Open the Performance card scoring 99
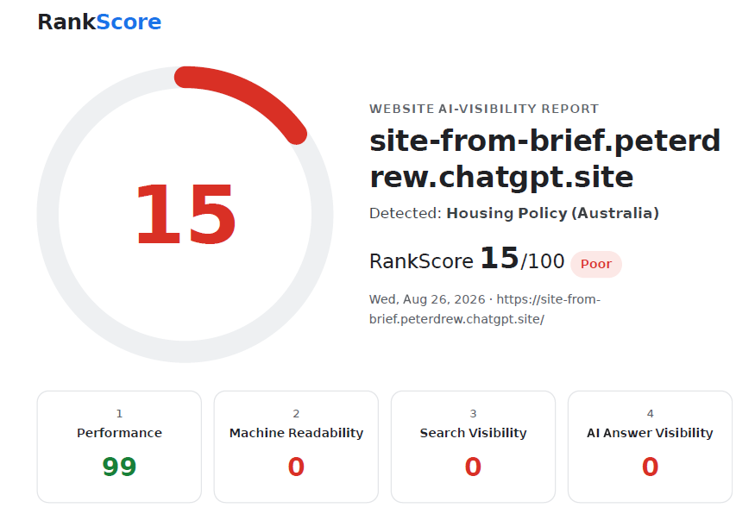 click(x=119, y=447)
